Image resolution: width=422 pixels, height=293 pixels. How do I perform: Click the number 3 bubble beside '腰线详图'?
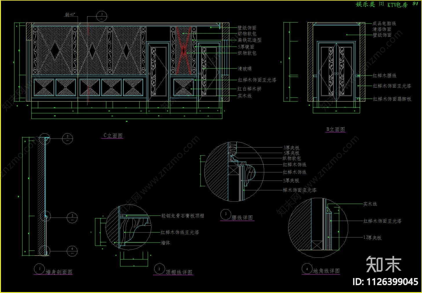coord(225,215)
